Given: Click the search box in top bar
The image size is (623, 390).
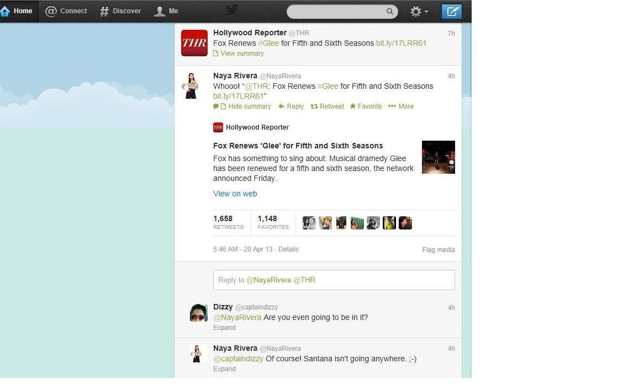Looking at the screenshot, I should click(x=342, y=12).
